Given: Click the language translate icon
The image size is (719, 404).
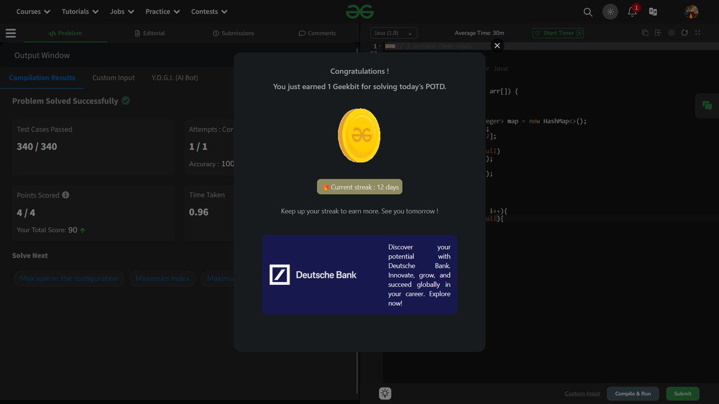Looking at the screenshot, I should tap(653, 12).
